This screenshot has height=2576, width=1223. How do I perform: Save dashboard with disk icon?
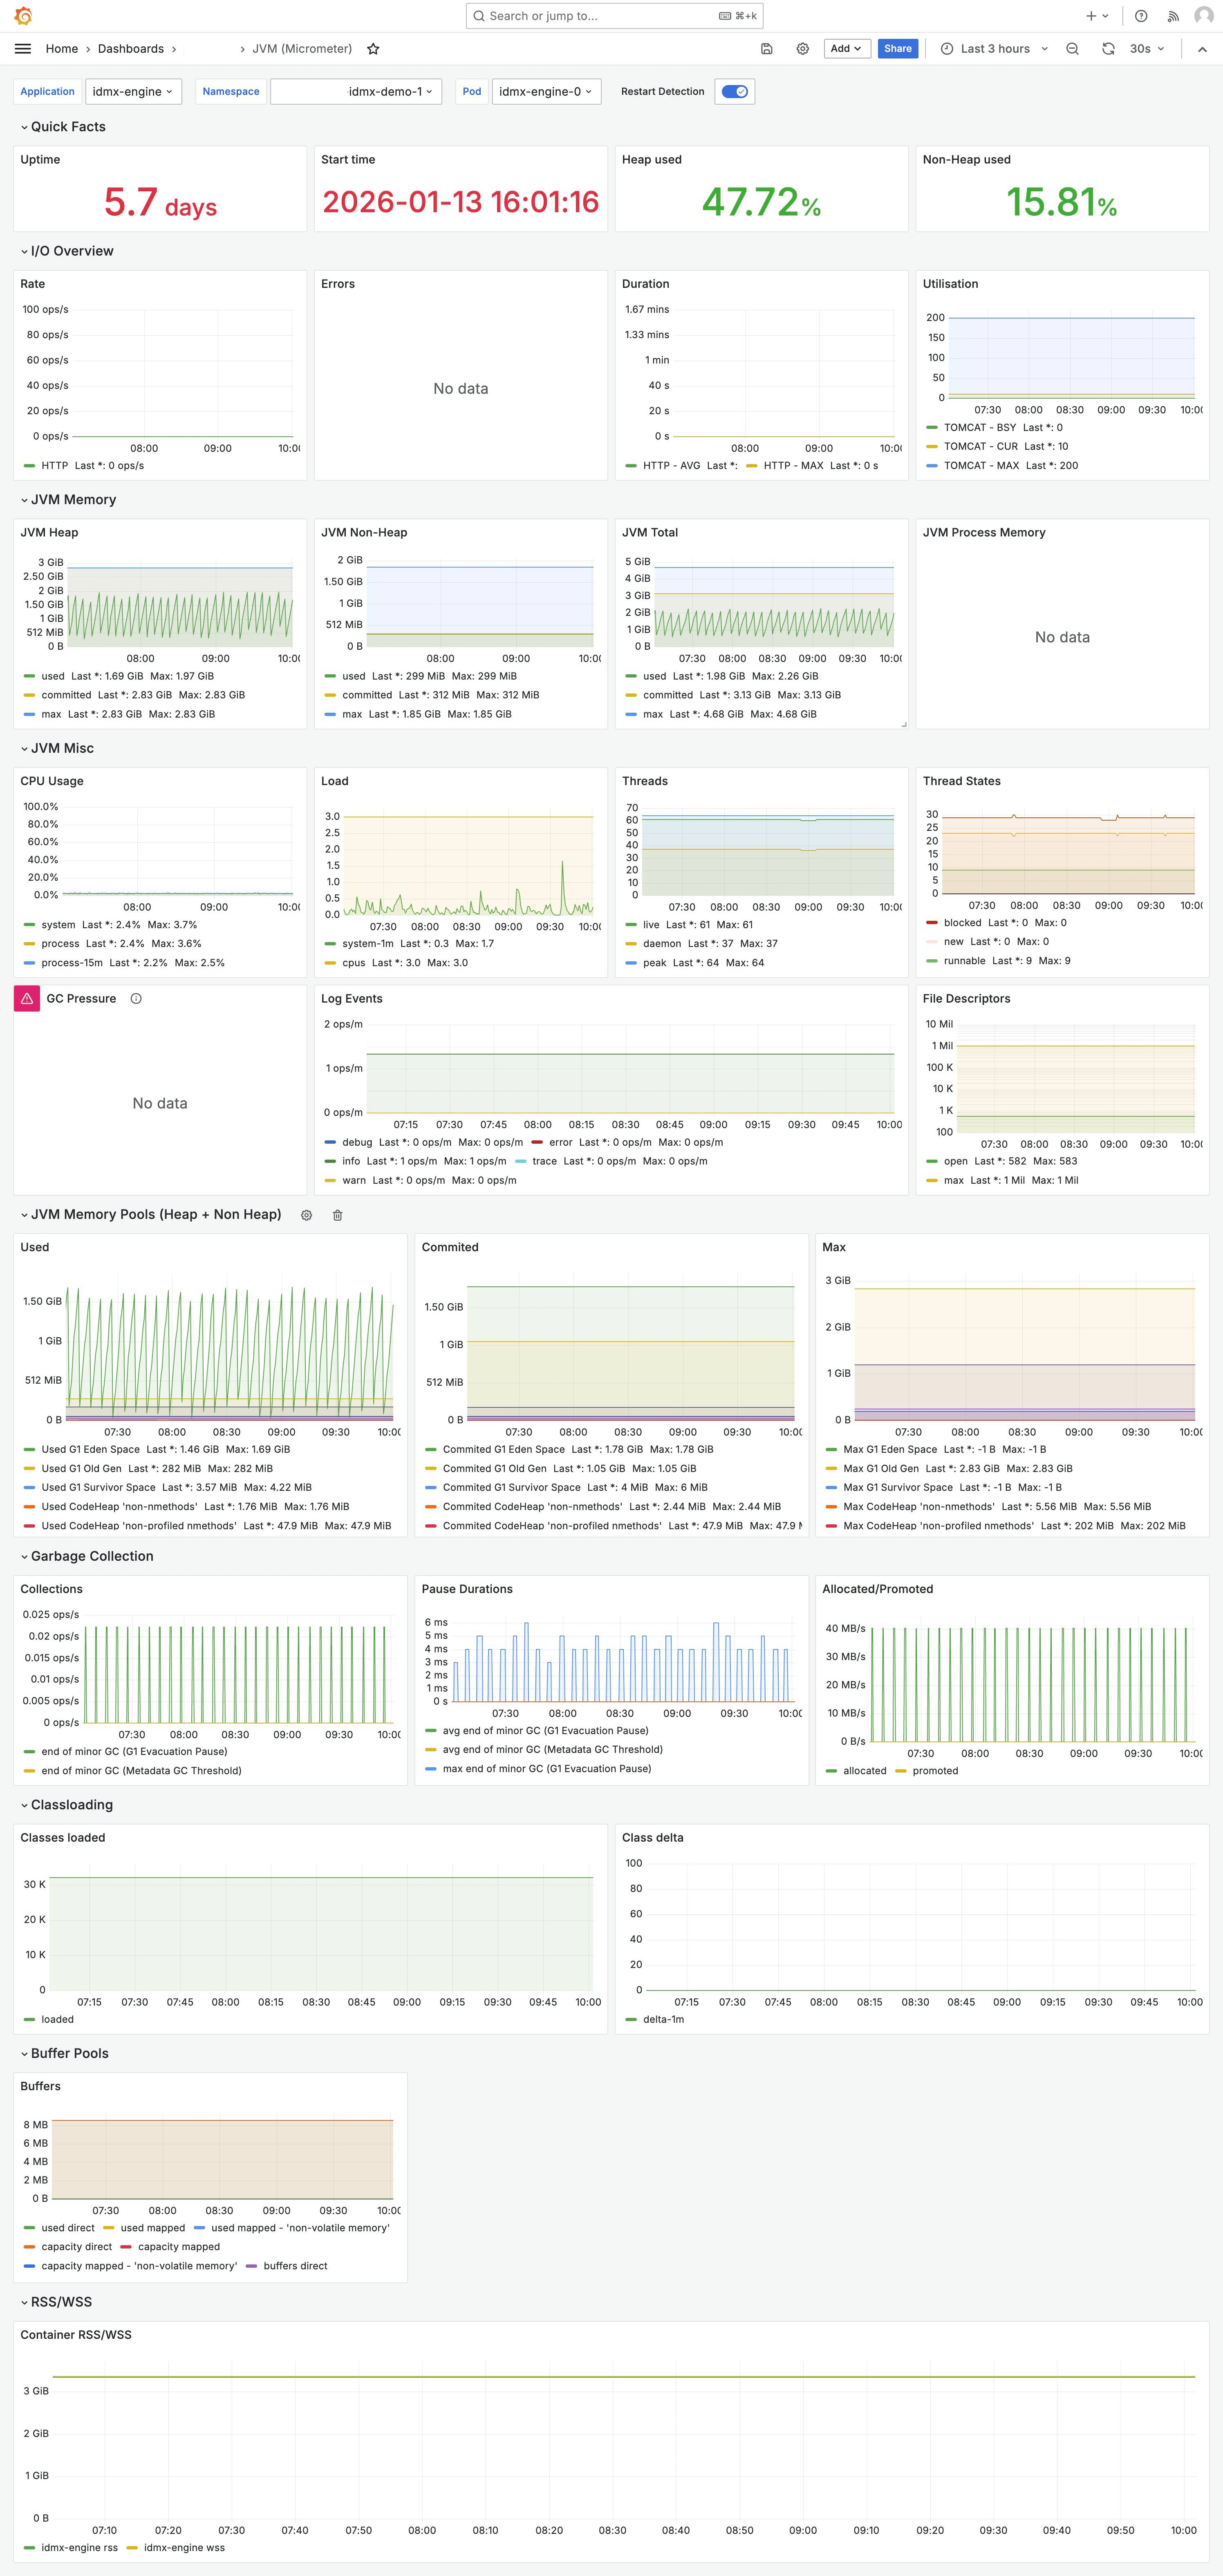click(767, 49)
